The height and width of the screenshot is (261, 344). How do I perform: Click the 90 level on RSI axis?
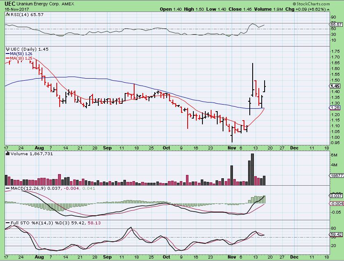(x=333, y=17)
